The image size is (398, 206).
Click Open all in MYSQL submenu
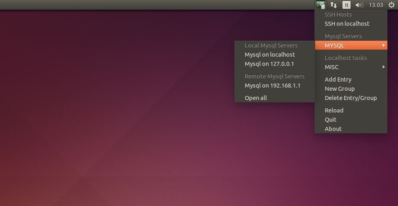point(256,98)
